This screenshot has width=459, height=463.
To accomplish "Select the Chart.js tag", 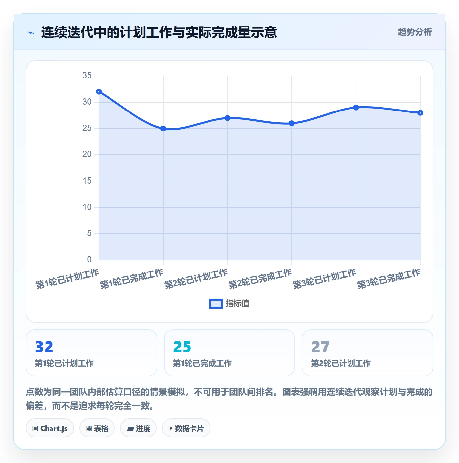I will tap(50, 428).
